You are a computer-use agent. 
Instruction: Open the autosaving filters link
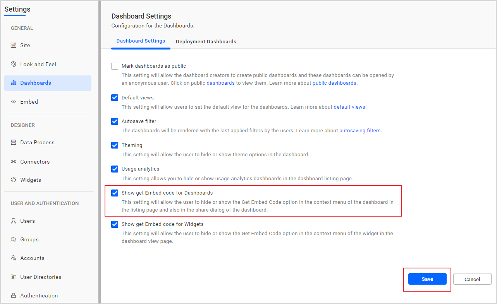pyautogui.click(x=360, y=131)
